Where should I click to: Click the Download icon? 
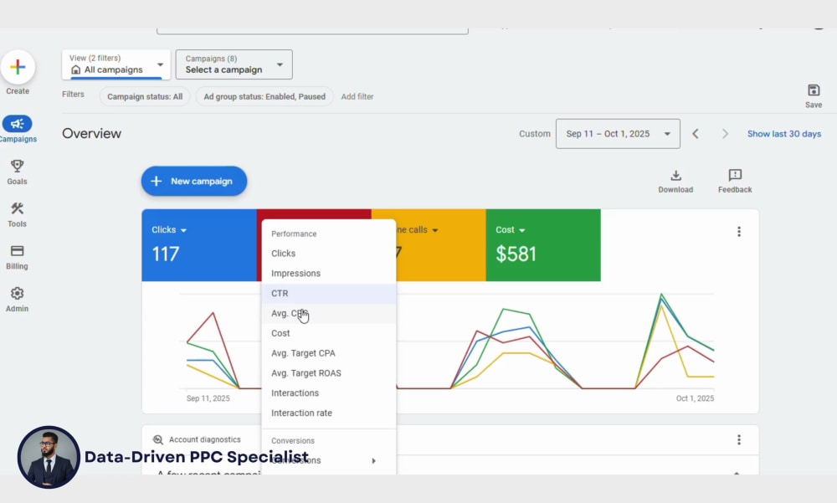(675, 175)
